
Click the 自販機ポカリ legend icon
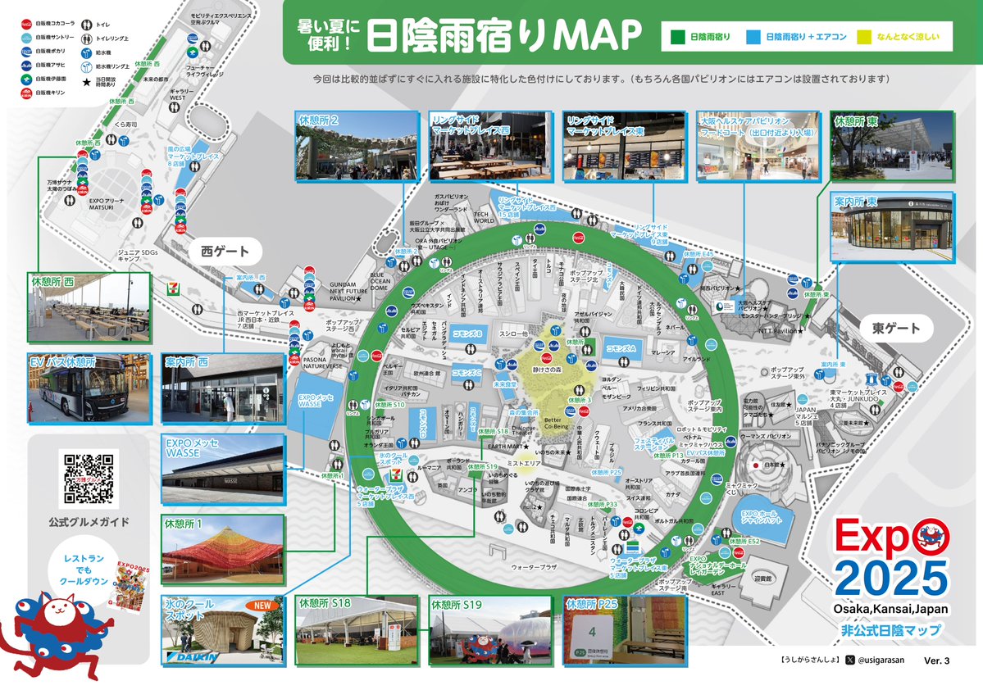[x=26, y=52]
